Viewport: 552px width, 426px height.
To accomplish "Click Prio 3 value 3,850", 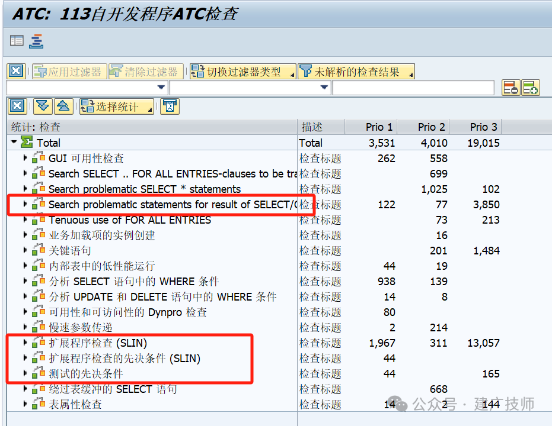I will [486, 204].
